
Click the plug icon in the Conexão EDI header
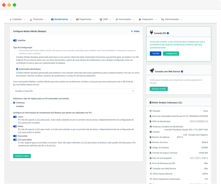(x=152, y=32)
